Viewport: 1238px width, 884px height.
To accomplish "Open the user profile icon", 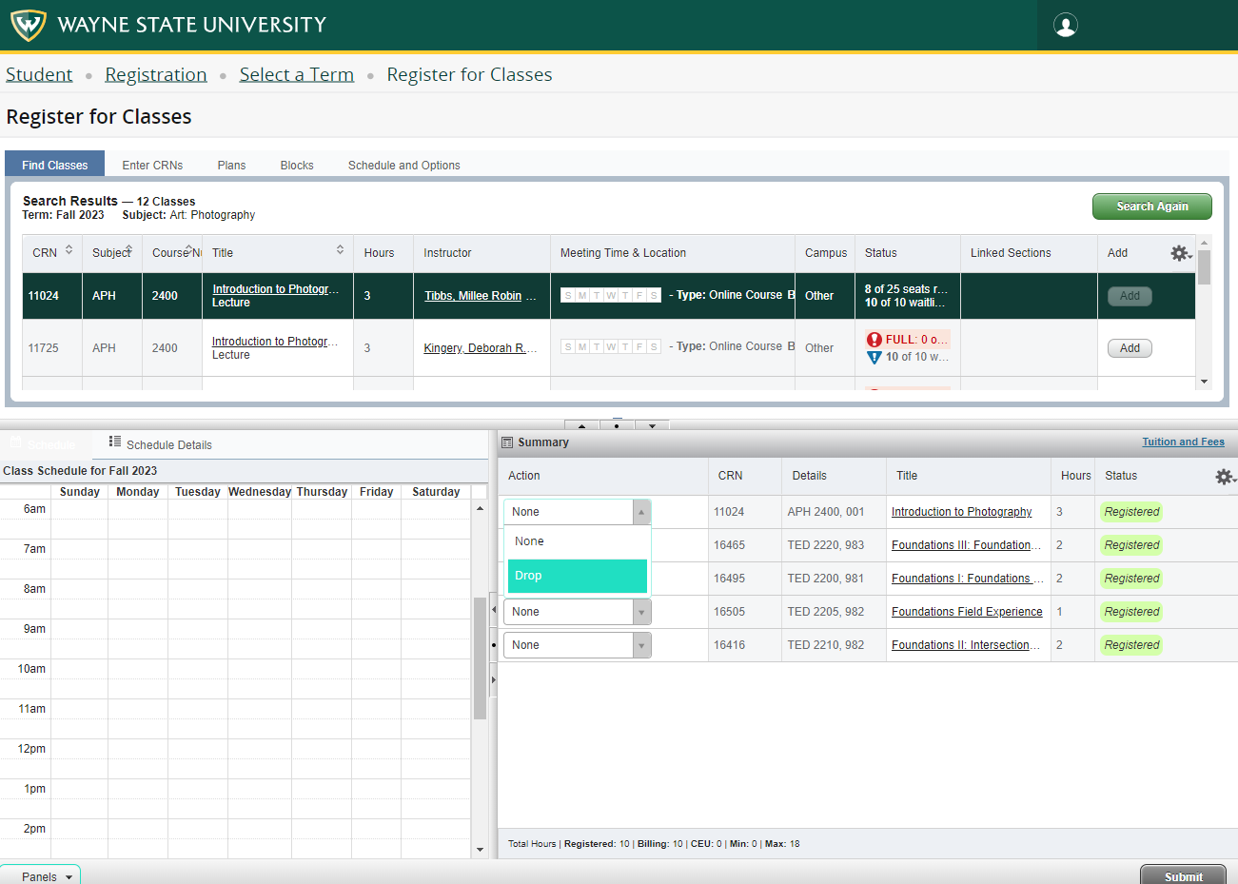I will click(1066, 26).
